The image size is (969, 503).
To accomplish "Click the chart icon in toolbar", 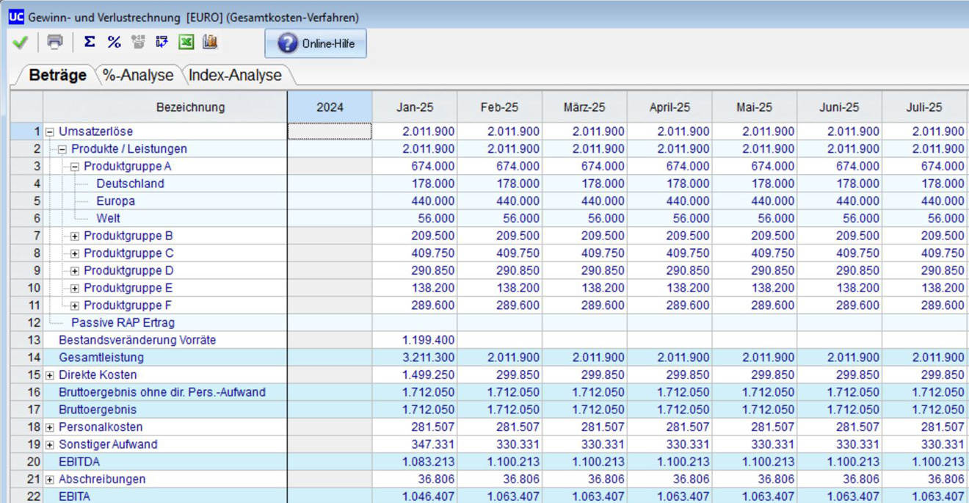I will [x=210, y=42].
